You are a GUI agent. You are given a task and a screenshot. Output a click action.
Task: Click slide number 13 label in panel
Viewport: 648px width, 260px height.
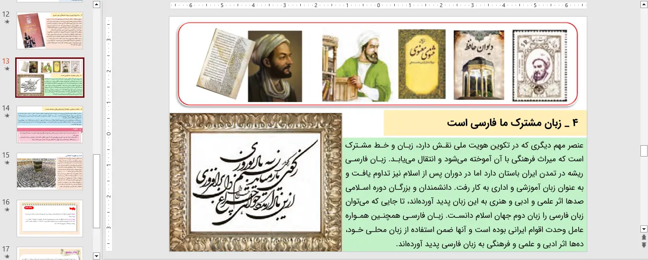(x=6, y=61)
